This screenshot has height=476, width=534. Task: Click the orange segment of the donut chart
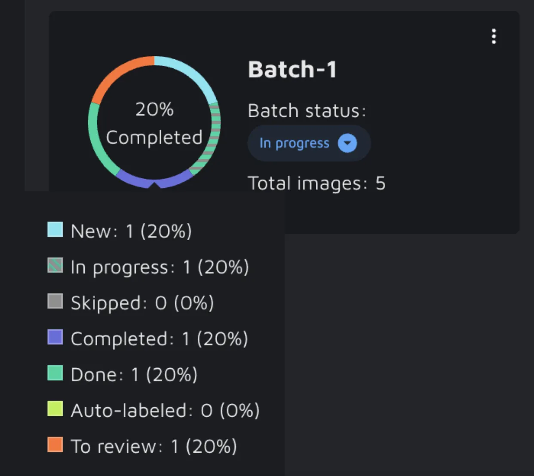coord(117,74)
